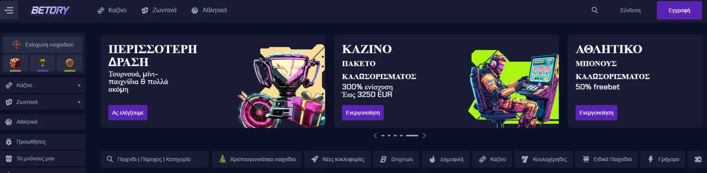Screen dimensions: 707x173
Task: Click Ενεργοποίηση on the ΚΑΖΙΝΟ welcome banner
Action: click(363, 113)
